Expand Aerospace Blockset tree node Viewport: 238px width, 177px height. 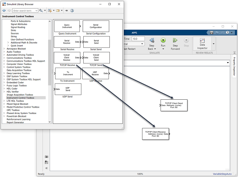pos(4,49)
